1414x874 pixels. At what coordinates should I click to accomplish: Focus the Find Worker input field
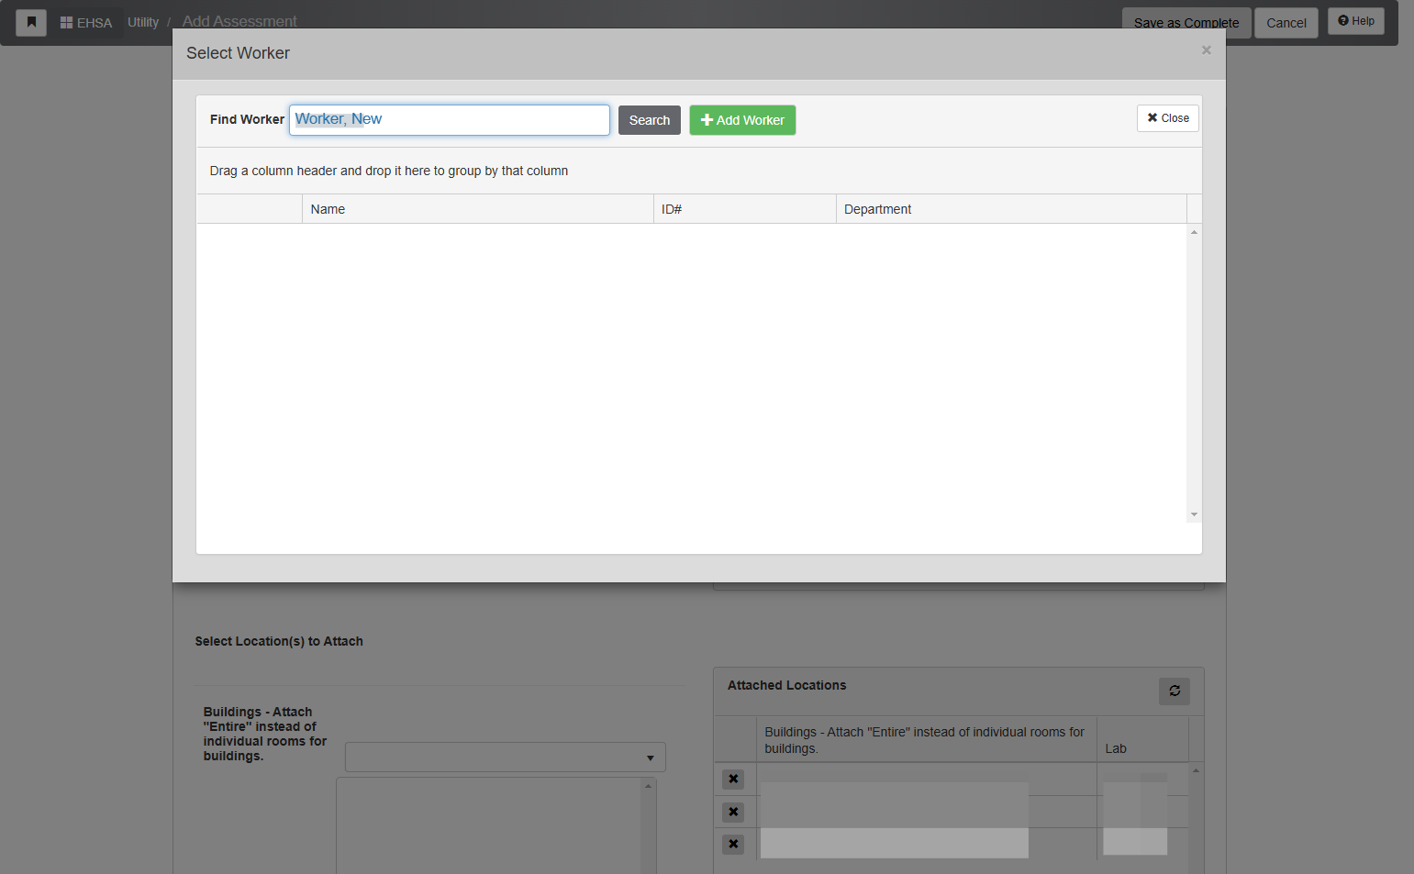coord(450,120)
